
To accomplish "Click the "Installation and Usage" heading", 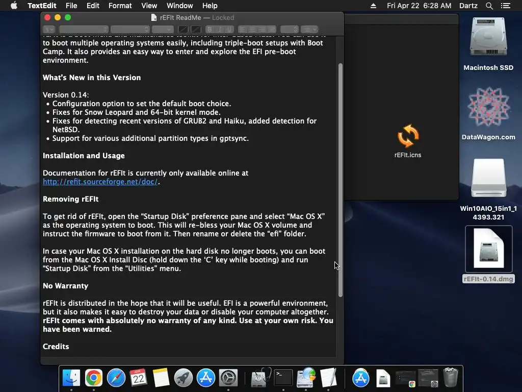I will (84, 156).
